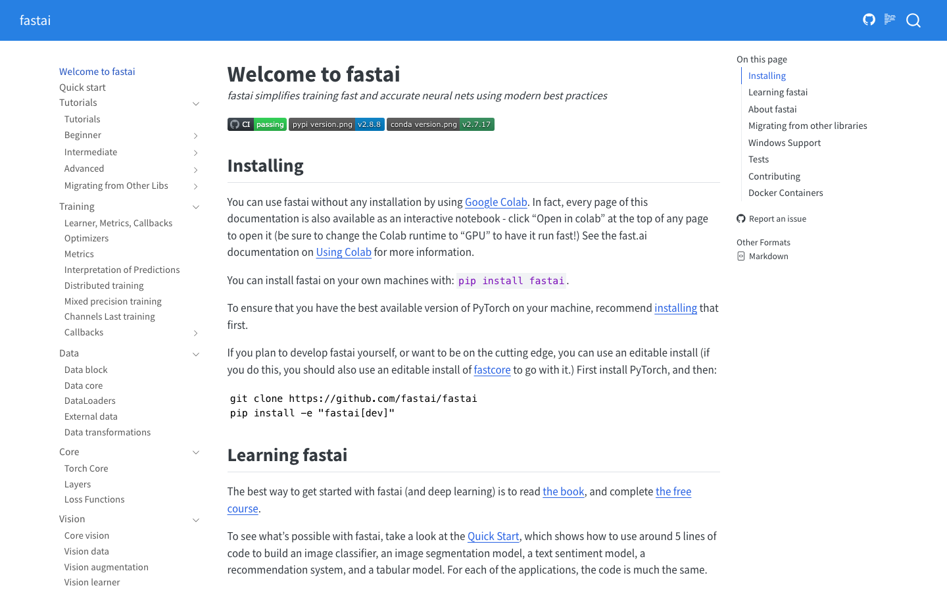Click the CI passing badge
The width and height of the screenshot is (947, 592).
pyautogui.click(x=257, y=124)
